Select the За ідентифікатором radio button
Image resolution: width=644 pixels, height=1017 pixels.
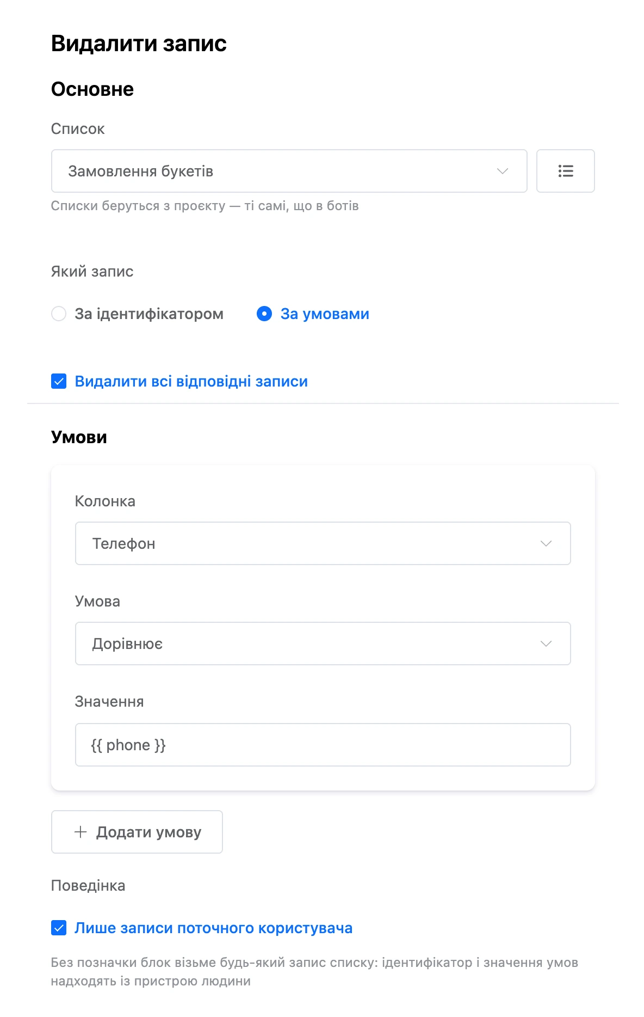tap(59, 314)
